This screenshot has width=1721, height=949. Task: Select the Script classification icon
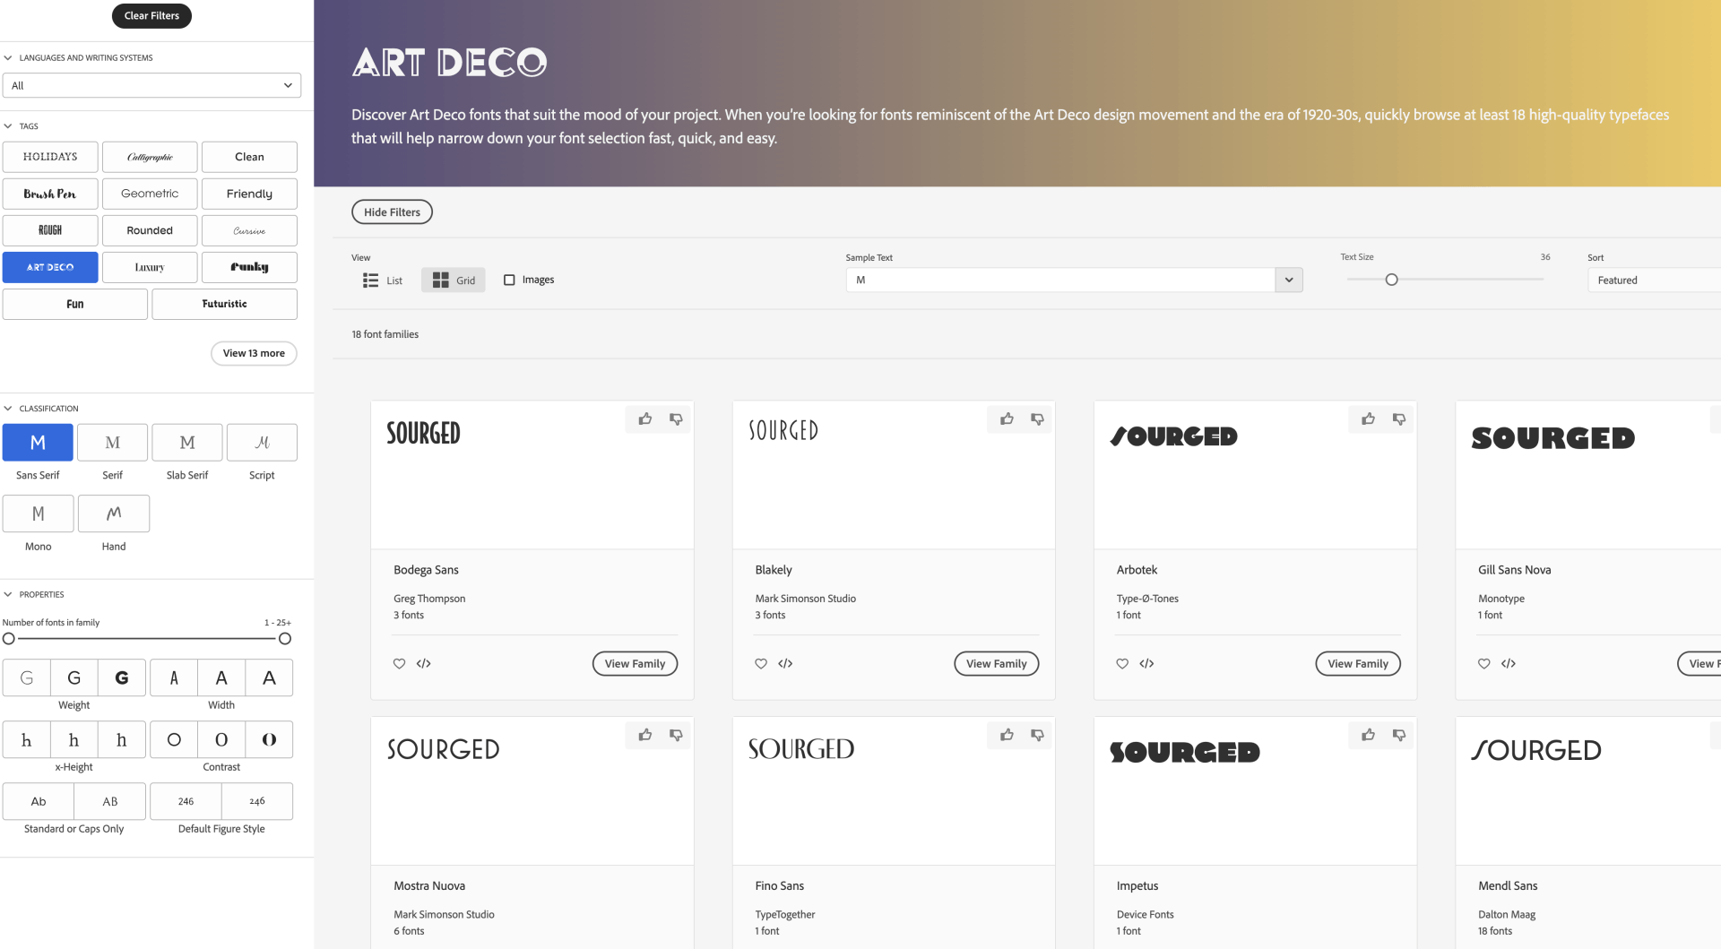(x=262, y=443)
